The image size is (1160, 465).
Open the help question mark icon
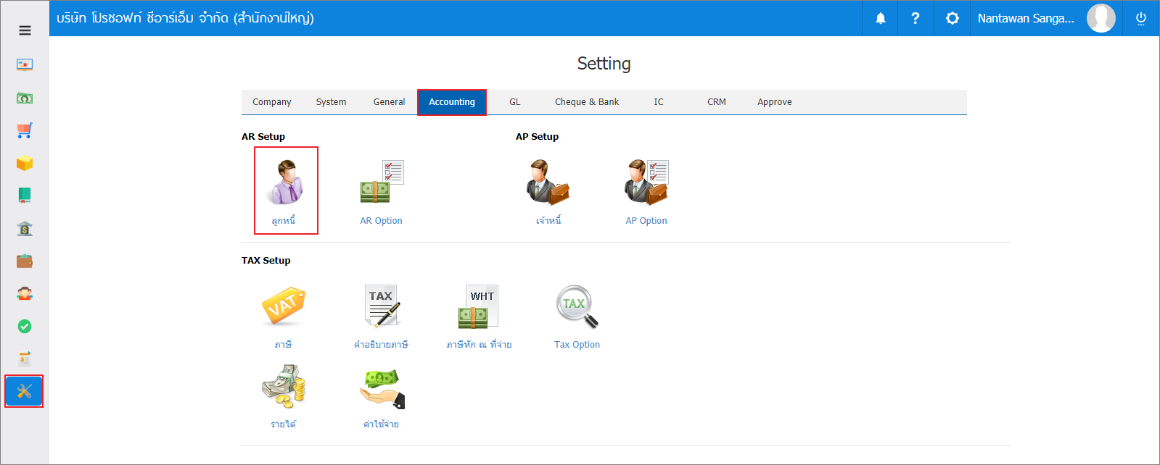[x=916, y=18]
